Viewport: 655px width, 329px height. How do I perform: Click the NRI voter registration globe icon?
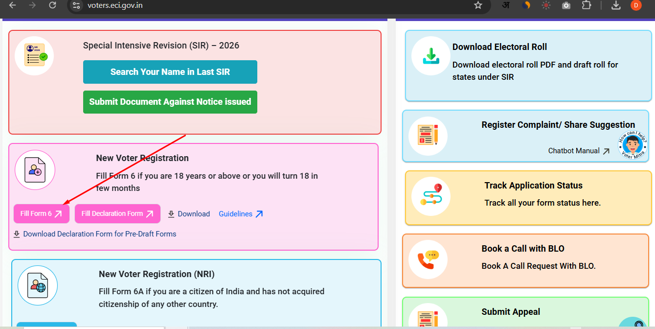[x=38, y=285]
